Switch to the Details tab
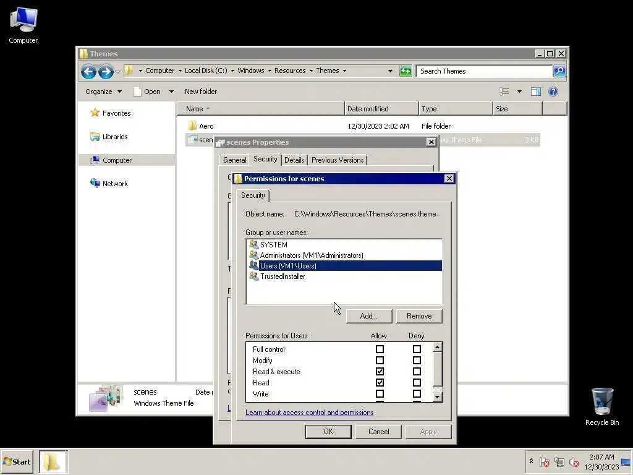Image resolution: width=633 pixels, height=475 pixels. [x=294, y=160]
